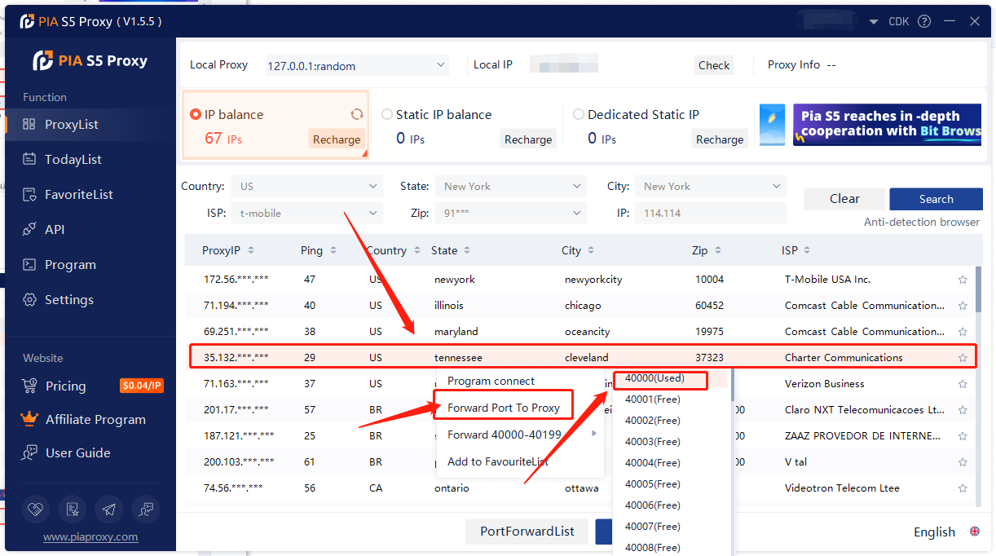Click the refresh icon beside IP balance
This screenshot has height=556, width=996.
coord(356,115)
